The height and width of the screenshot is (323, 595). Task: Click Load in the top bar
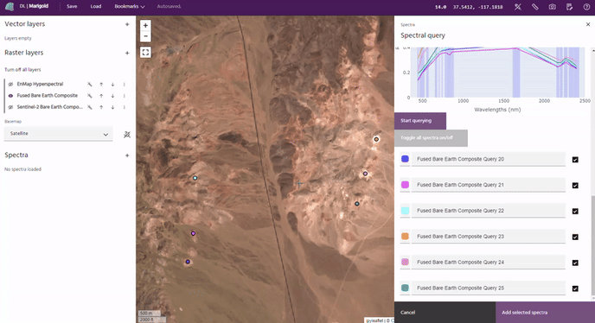[96, 6]
